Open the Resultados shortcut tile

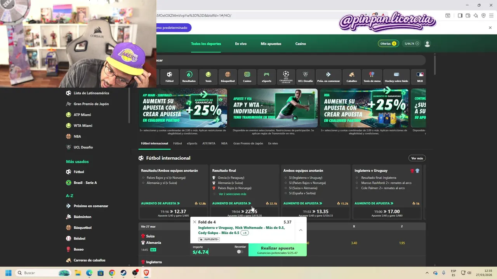[x=189, y=77]
